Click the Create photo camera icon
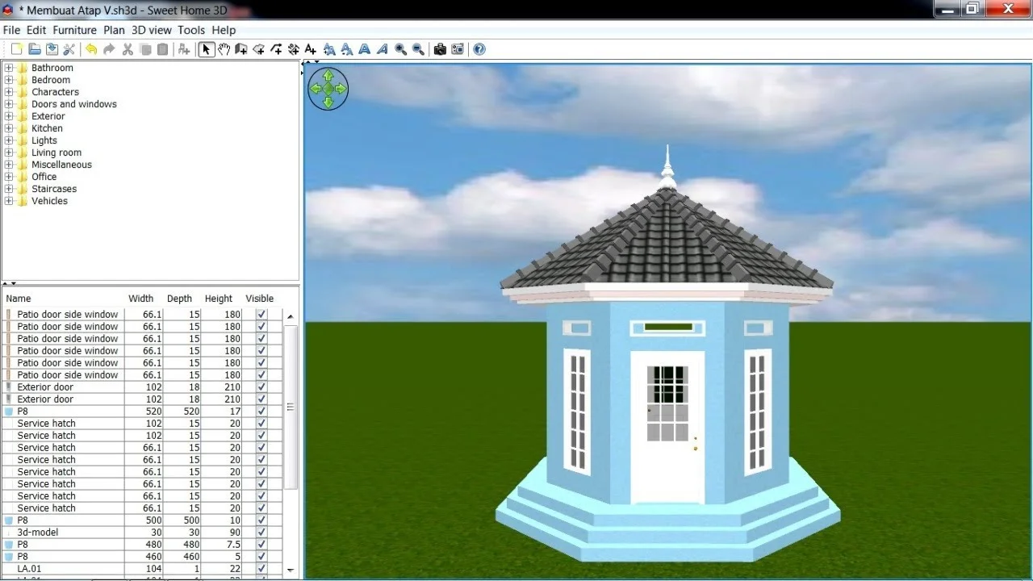Viewport: 1033px width, 581px height. click(440, 49)
